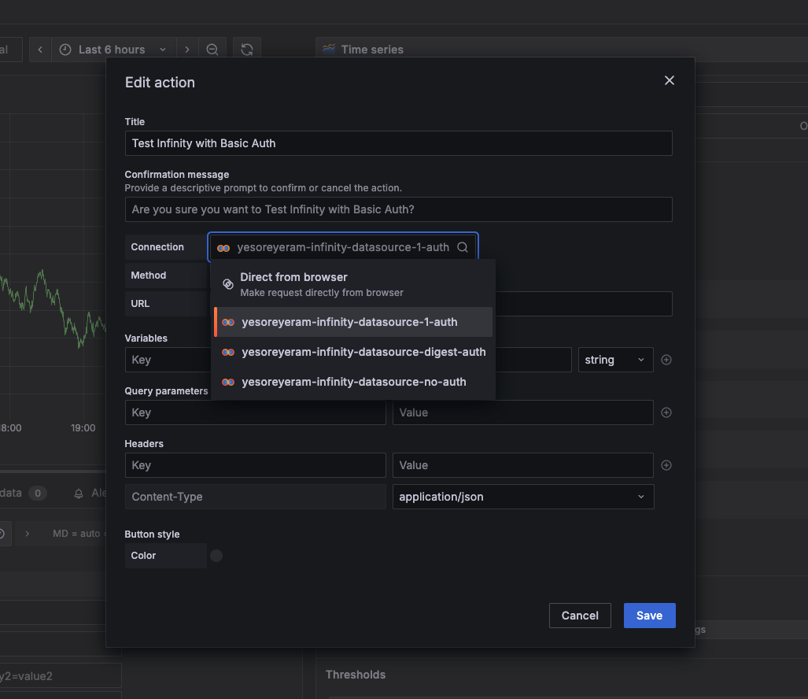This screenshot has height=699, width=808.
Task: Expand the MD = auto query options chevron
Action: point(28,534)
